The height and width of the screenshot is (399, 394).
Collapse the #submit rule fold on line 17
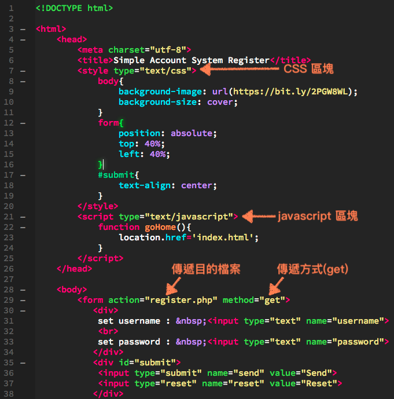click(23, 175)
